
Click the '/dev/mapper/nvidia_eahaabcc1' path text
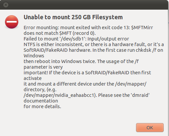click(x=60, y=95)
